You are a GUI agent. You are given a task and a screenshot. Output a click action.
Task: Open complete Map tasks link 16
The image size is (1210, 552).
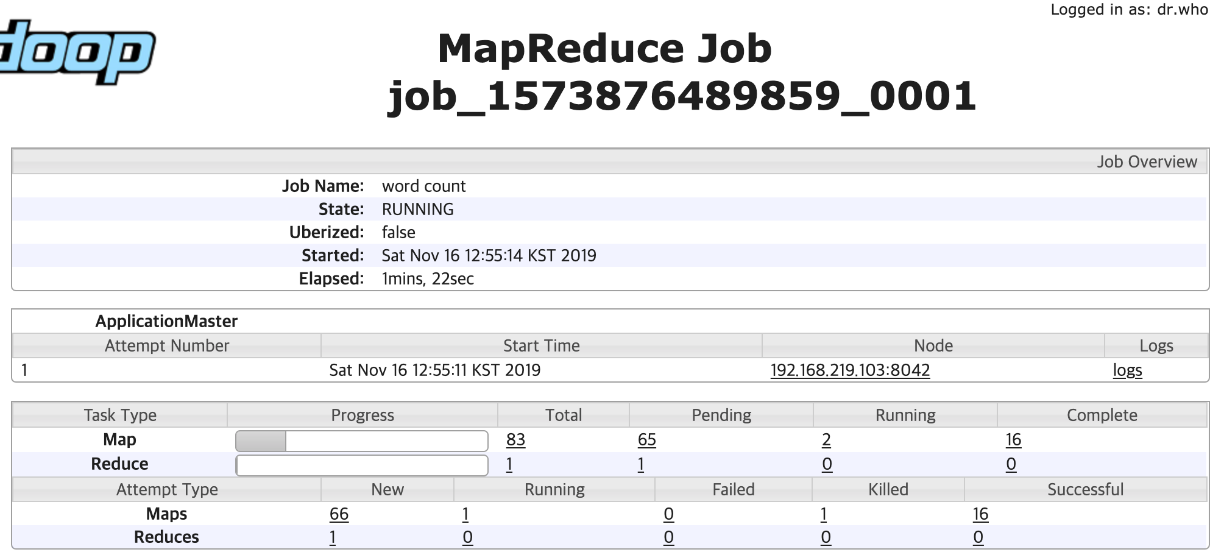click(1013, 439)
